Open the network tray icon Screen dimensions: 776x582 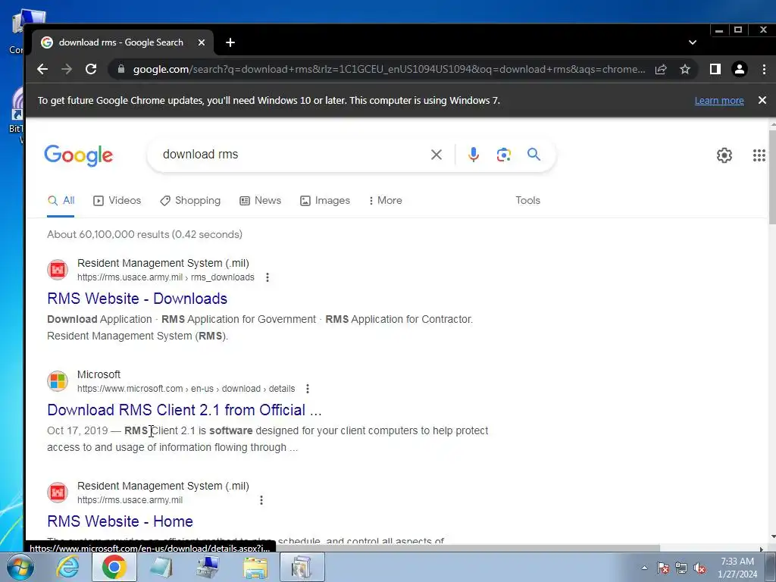pyautogui.click(x=681, y=568)
